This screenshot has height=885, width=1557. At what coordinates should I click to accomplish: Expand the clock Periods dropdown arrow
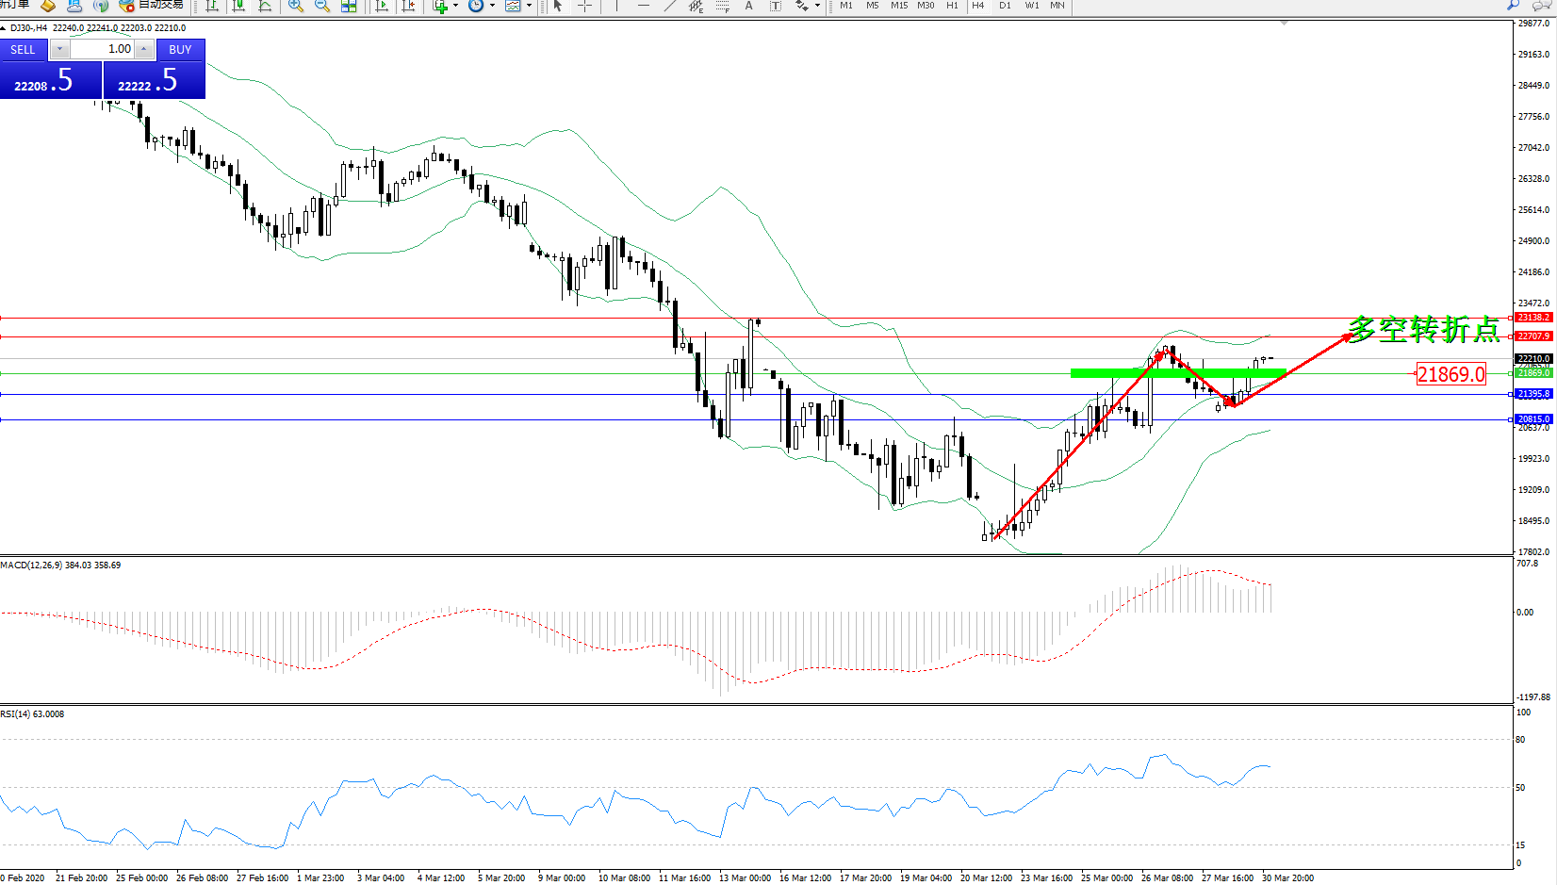(492, 6)
